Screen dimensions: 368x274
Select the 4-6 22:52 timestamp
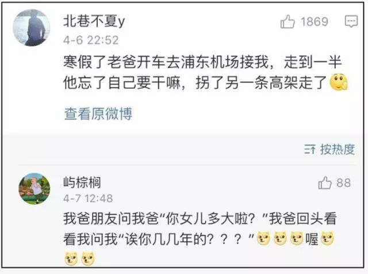point(91,40)
